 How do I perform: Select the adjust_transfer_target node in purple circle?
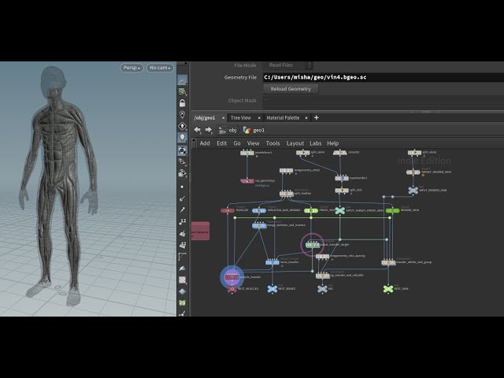[x=313, y=245]
